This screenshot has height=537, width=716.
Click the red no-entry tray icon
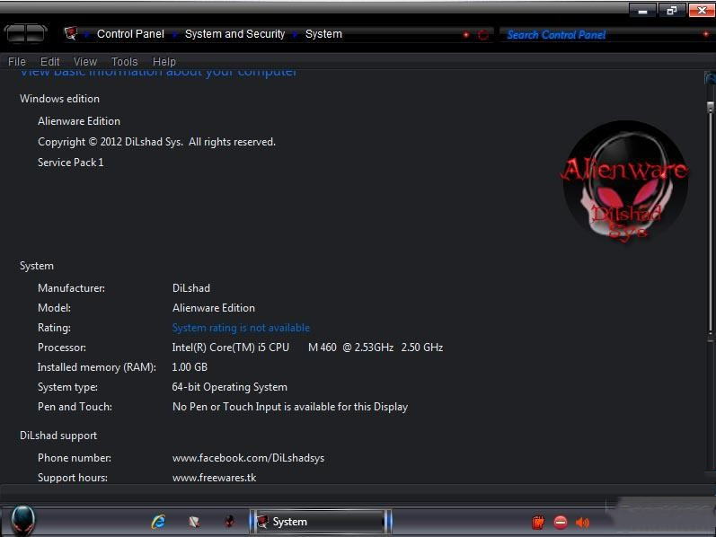[x=561, y=522]
